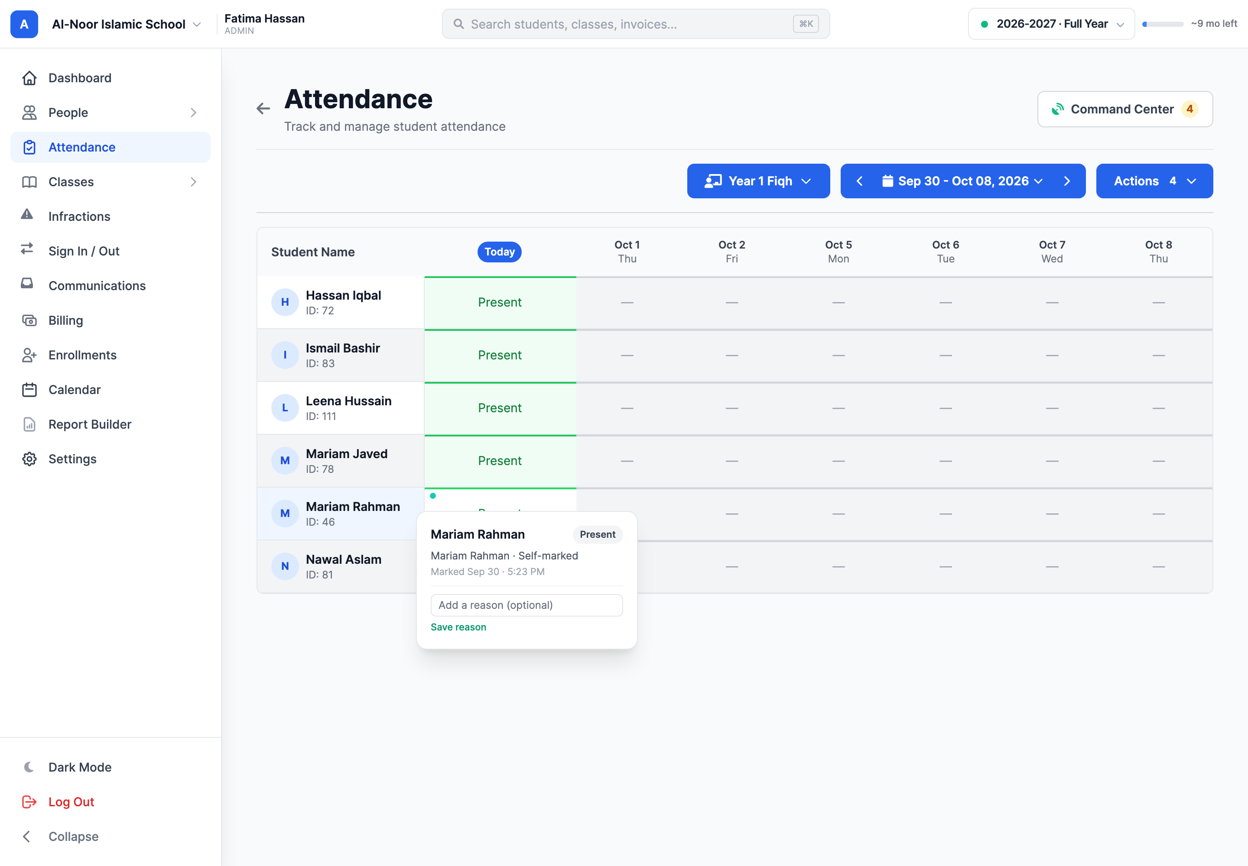Open the Command Center
This screenshot has height=866, width=1248.
click(1125, 109)
